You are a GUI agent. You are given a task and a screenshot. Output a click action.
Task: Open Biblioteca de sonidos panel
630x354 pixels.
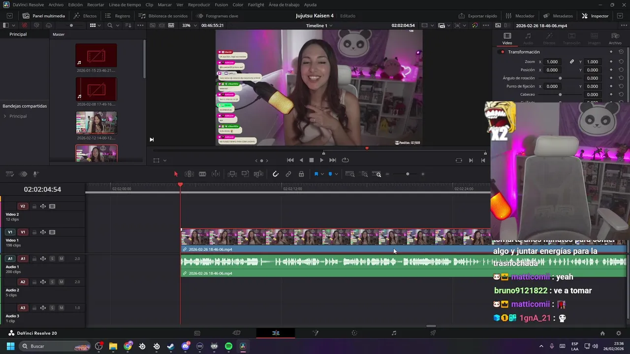163,16
